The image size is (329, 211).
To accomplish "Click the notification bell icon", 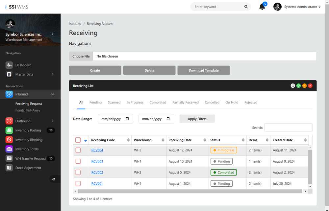I will tap(262, 6).
